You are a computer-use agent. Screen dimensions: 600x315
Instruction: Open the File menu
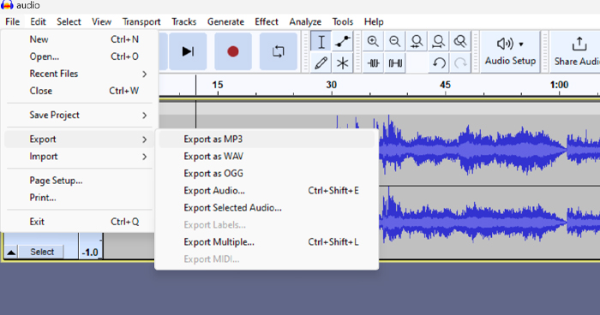pos(13,21)
